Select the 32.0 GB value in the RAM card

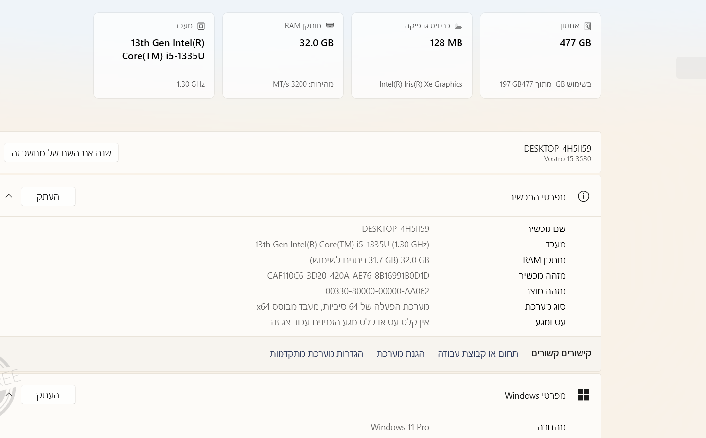coord(317,43)
